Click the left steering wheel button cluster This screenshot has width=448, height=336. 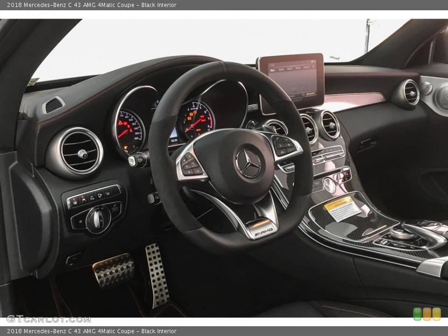(x=190, y=166)
